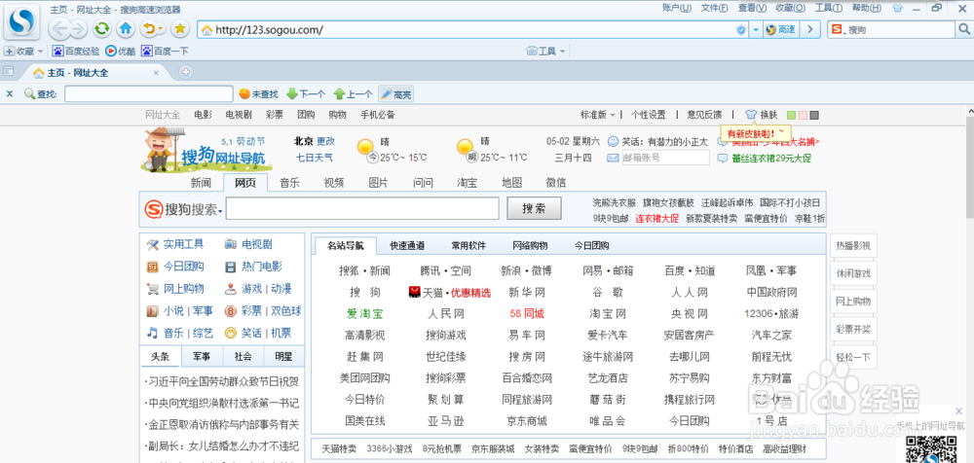
Task: Click the new tab plus button
Action: click(x=185, y=72)
